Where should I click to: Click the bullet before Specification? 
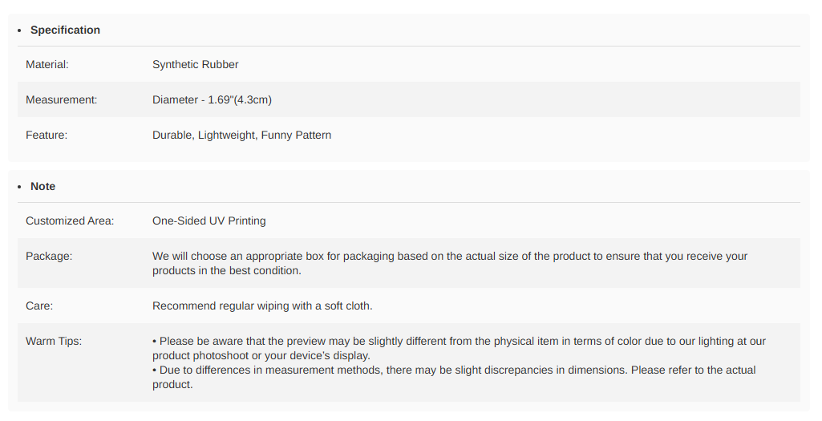click(20, 30)
